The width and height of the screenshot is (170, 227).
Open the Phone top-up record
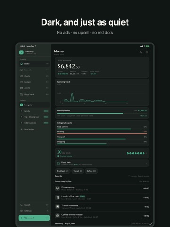(x=102, y=188)
